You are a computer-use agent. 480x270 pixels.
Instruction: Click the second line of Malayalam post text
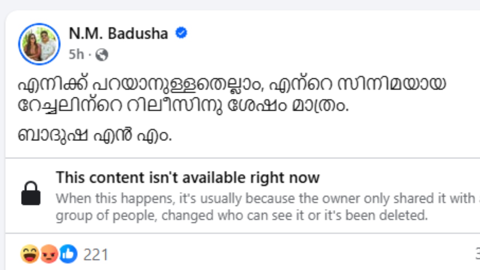click(183, 105)
